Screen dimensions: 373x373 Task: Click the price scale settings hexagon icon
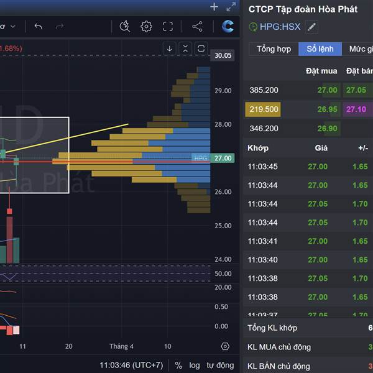(x=225, y=346)
